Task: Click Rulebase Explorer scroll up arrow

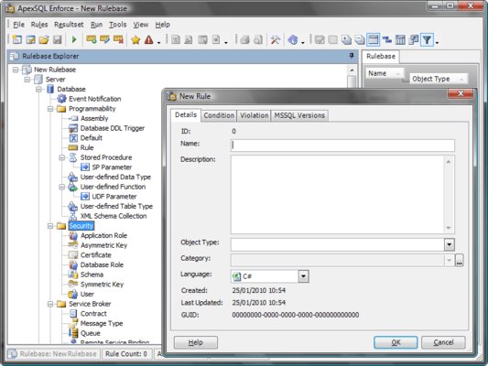Action: pyautogui.click(x=352, y=70)
